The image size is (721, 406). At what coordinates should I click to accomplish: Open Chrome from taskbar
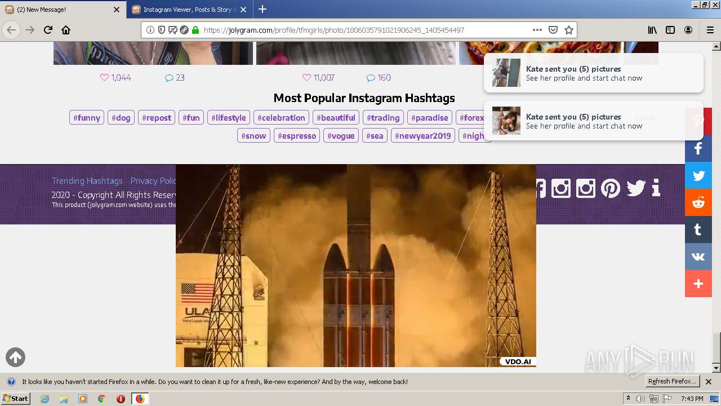pyautogui.click(x=101, y=399)
